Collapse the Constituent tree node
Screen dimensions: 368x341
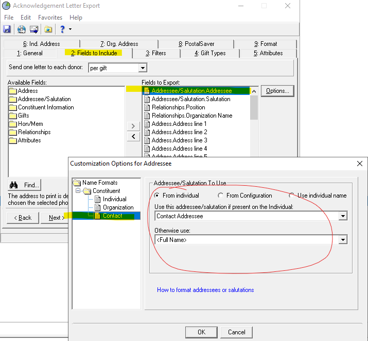point(78,191)
